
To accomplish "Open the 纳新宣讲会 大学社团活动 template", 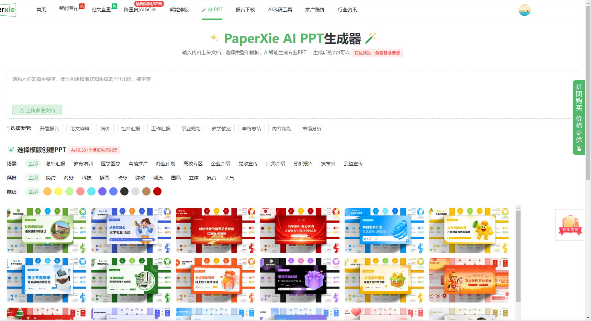I will (131, 230).
